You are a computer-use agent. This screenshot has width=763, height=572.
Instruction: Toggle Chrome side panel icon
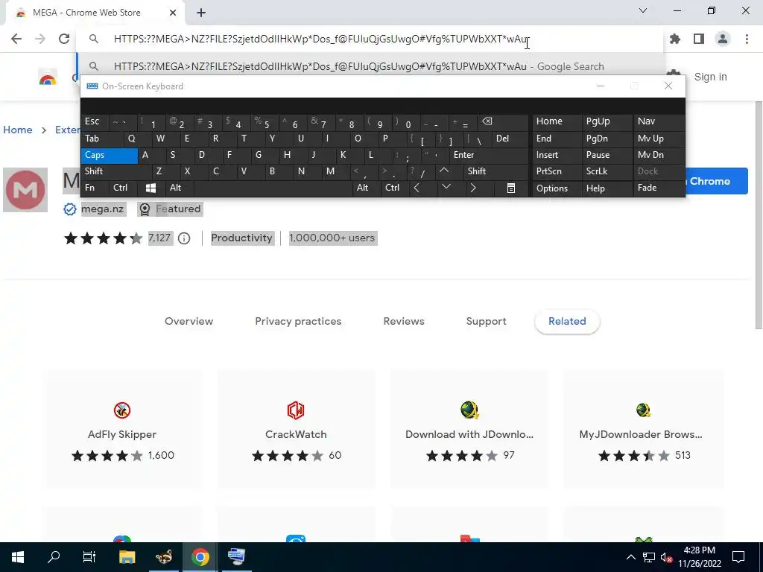click(x=699, y=39)
